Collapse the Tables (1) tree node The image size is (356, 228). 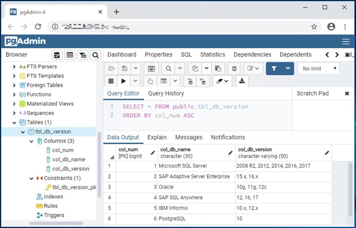[15, 122]
